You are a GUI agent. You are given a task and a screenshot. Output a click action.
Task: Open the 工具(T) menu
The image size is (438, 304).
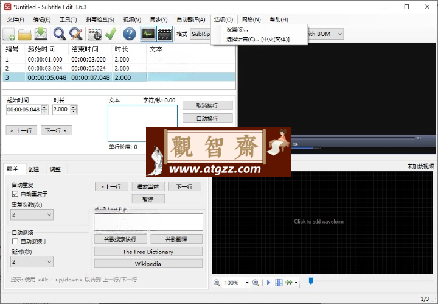pyautogui.click(x=68, y=19)
